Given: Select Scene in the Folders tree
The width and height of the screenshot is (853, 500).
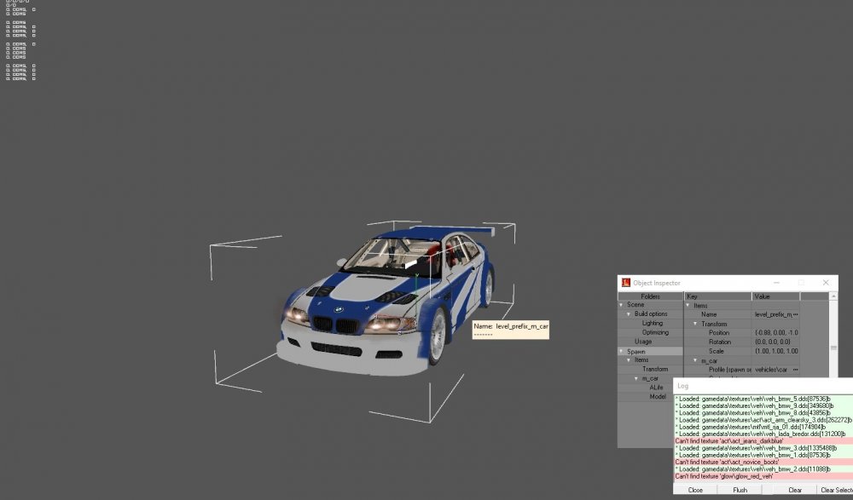Looking at the screenshot, I should (635, 305).
